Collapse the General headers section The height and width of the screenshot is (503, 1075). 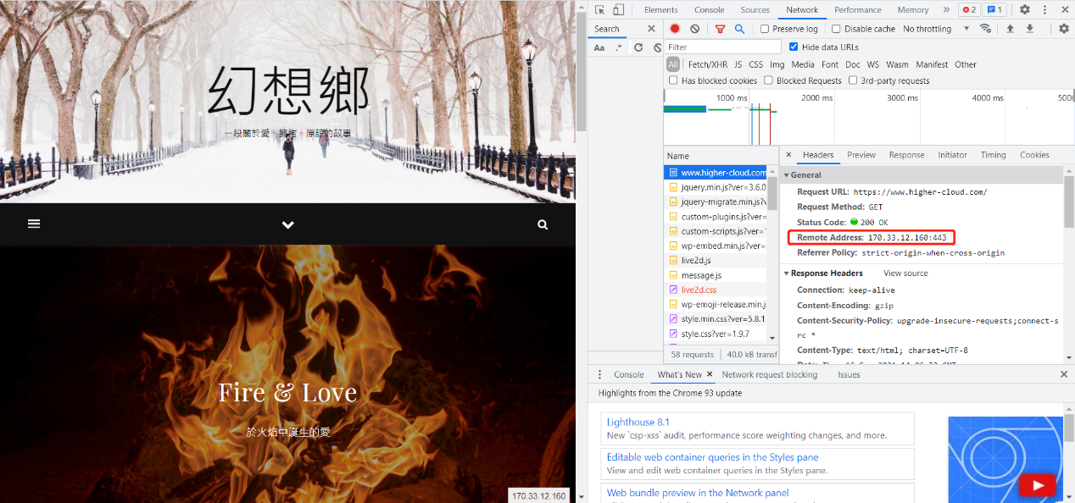tap(787, 174)
